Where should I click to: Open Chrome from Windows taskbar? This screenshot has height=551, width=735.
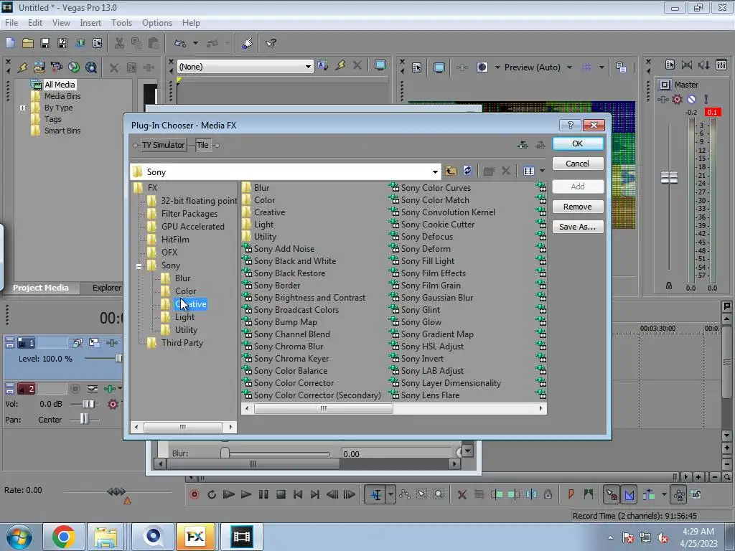coord(64,537)
